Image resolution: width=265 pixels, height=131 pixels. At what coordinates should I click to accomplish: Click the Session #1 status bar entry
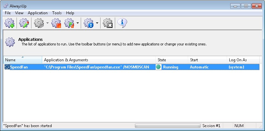pos(211,126)
